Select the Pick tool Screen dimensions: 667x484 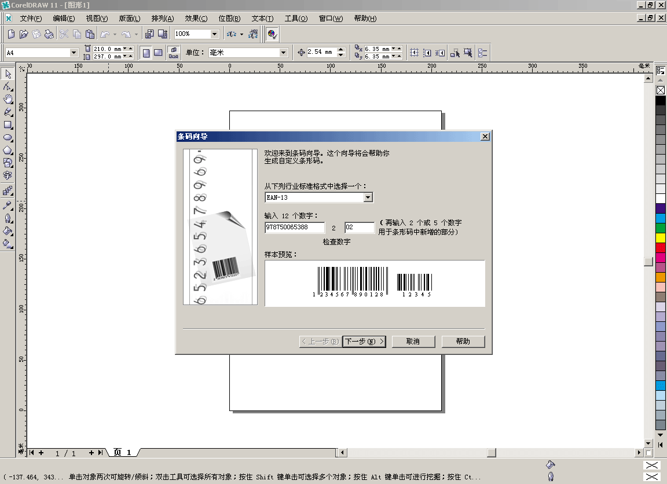pyautogui.click(x=8, y=74)
